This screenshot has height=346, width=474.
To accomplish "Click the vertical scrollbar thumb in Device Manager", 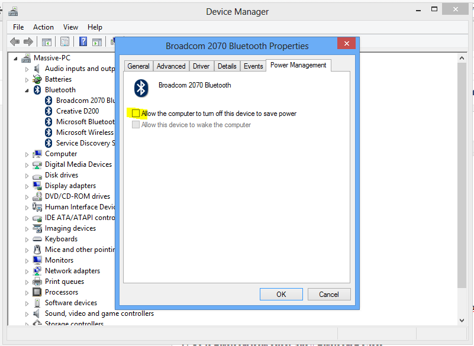I will (x=462, y=175).
